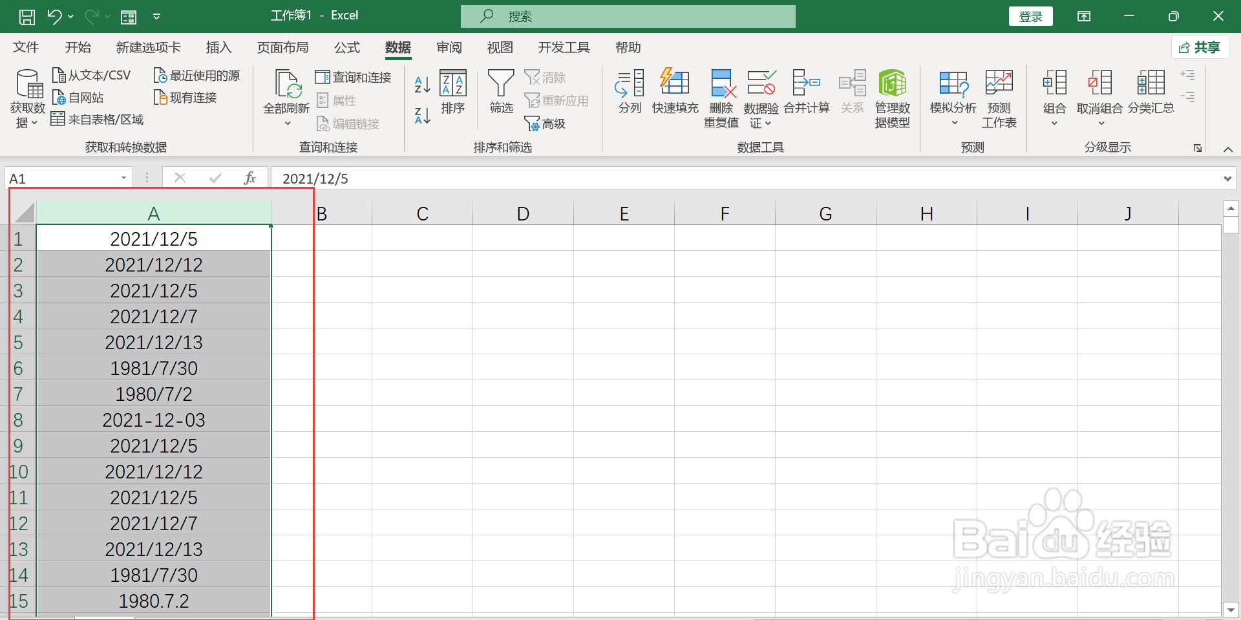Select column D header
The width and height of the screenshot is (1241, 620).
(523, 213)
